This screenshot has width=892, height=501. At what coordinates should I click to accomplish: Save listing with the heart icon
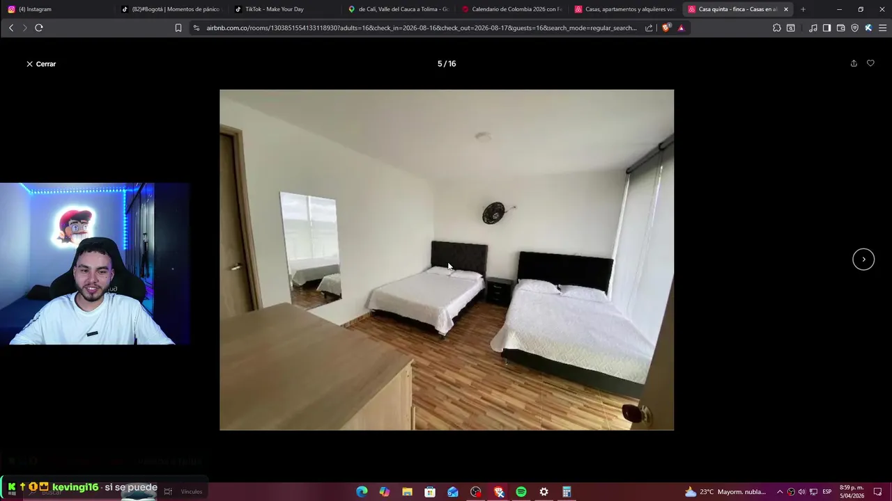870,63
